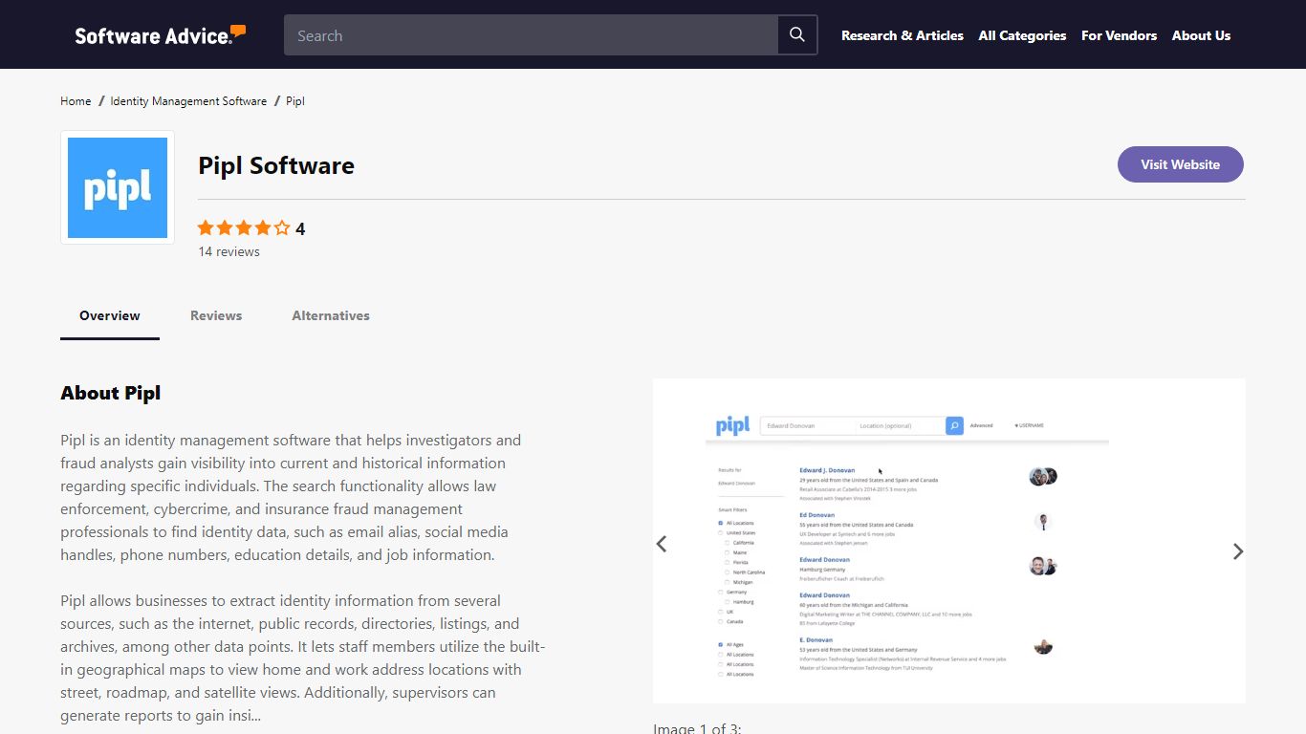Go to previous screenshot with left arrow

click(662, 544)
